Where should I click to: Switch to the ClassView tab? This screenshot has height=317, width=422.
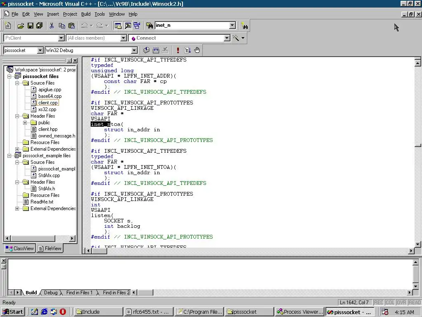[x=20, y=248]
